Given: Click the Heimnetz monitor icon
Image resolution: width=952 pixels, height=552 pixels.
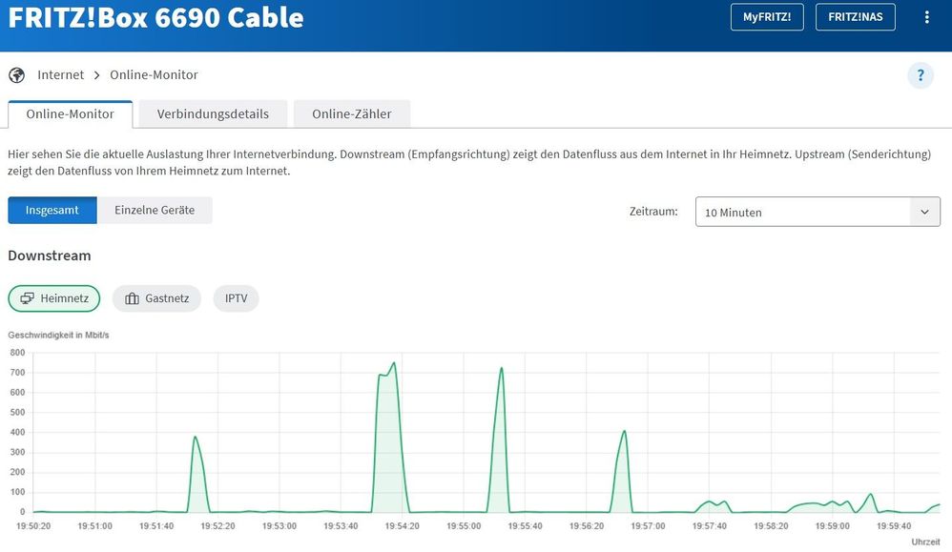Looking at the screenshot, I should click(28, 298).
